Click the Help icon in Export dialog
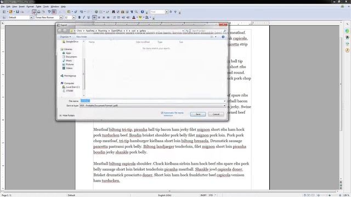351x197 pixels. 223,37
